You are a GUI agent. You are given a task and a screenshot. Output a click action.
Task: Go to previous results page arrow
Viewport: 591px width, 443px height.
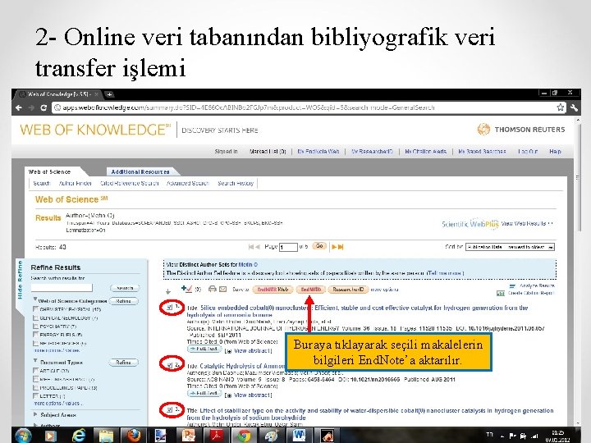(258, 247)
